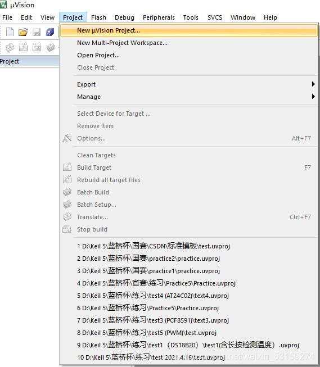This screenshot has height=367, width=320.
Task: Click the Translate... menu entry
Action: coord(189,217)
